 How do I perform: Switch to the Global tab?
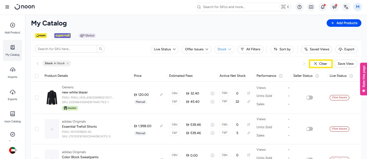87,35
